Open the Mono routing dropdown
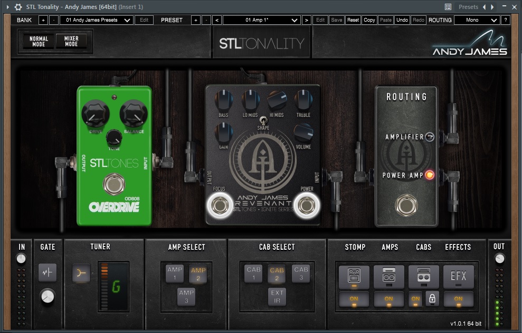Viewport: 522px width, 333px height. [477, 20]
